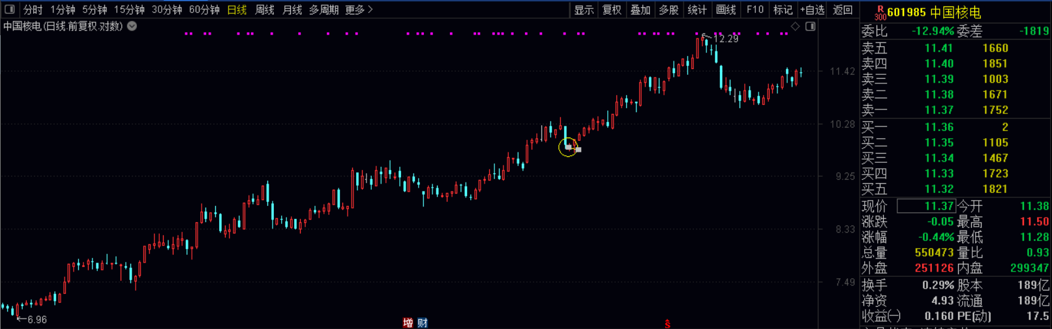The image size is (1052, 329).
Task: Expand the 更多 periods menu
Action: pyautogui.click(x=359, y=10)
